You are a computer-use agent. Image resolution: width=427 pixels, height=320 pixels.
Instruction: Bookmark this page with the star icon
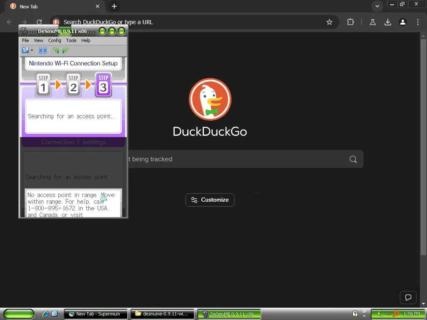[329, 22]
